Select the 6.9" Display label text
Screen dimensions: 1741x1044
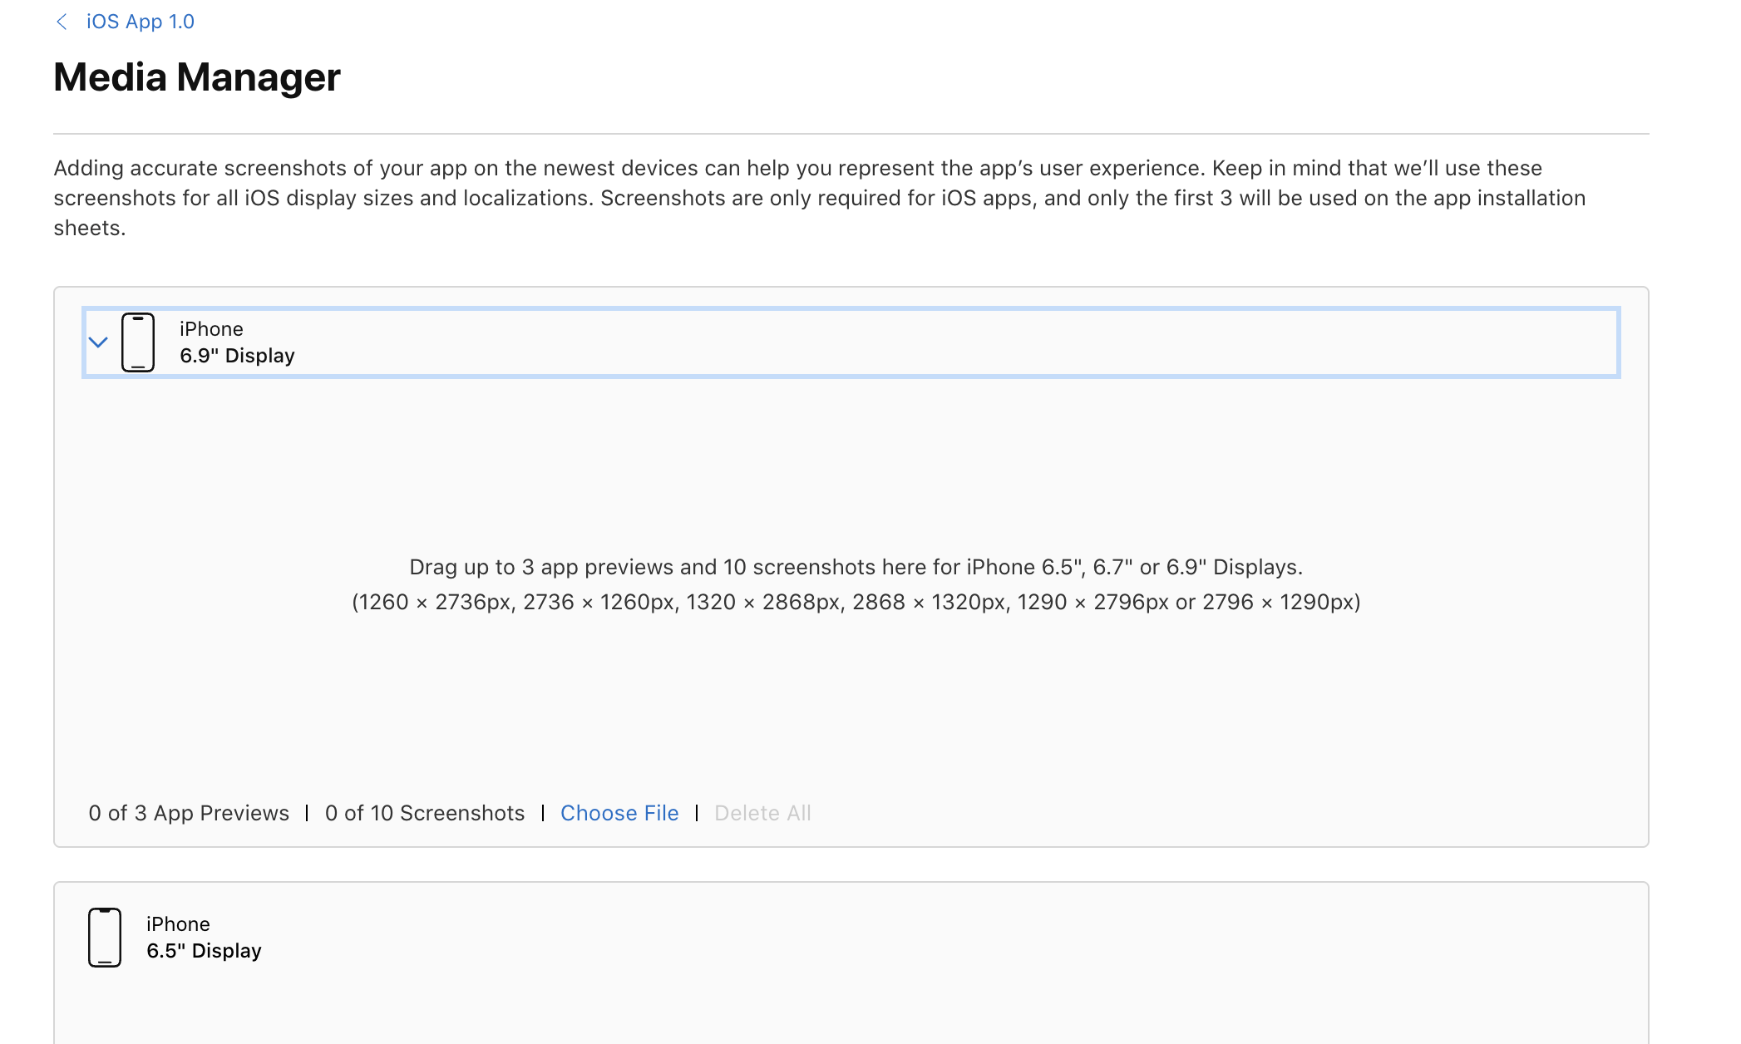237,356
